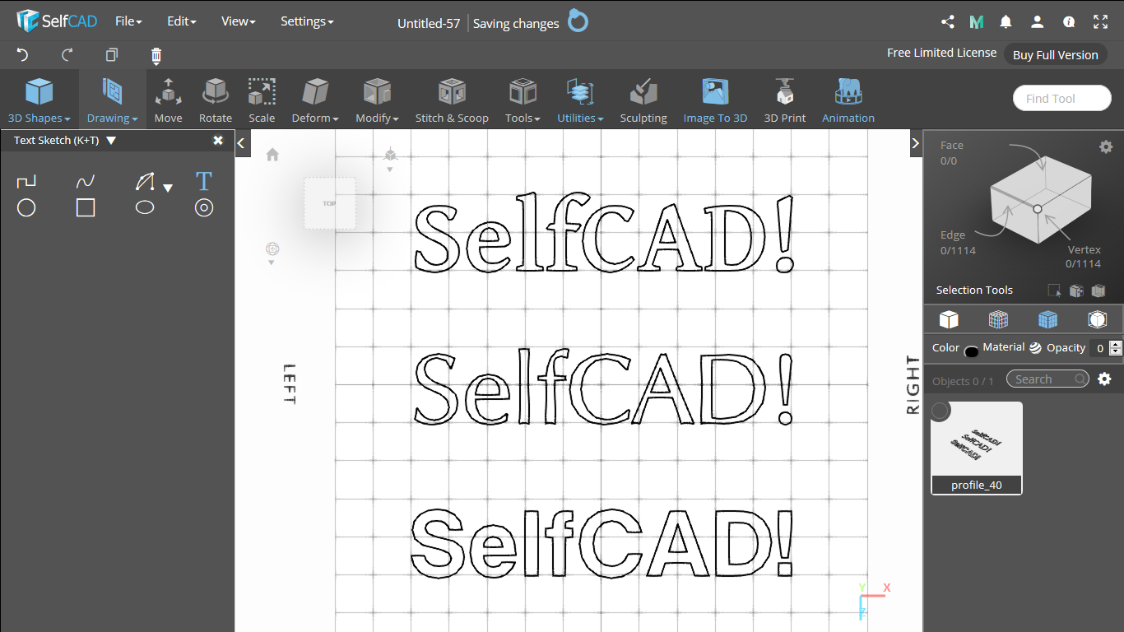1124x632 pixels.
Task: Open the 3D Print tool
Action: click(785, 100)
